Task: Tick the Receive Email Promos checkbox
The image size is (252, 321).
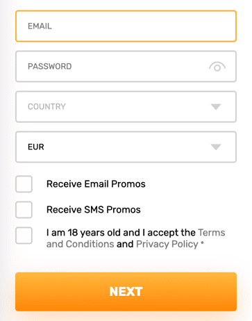Action: [24, 184]
